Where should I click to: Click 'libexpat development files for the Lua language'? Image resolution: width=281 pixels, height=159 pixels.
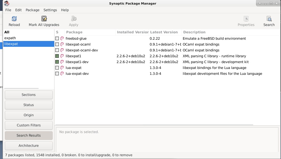222,74
